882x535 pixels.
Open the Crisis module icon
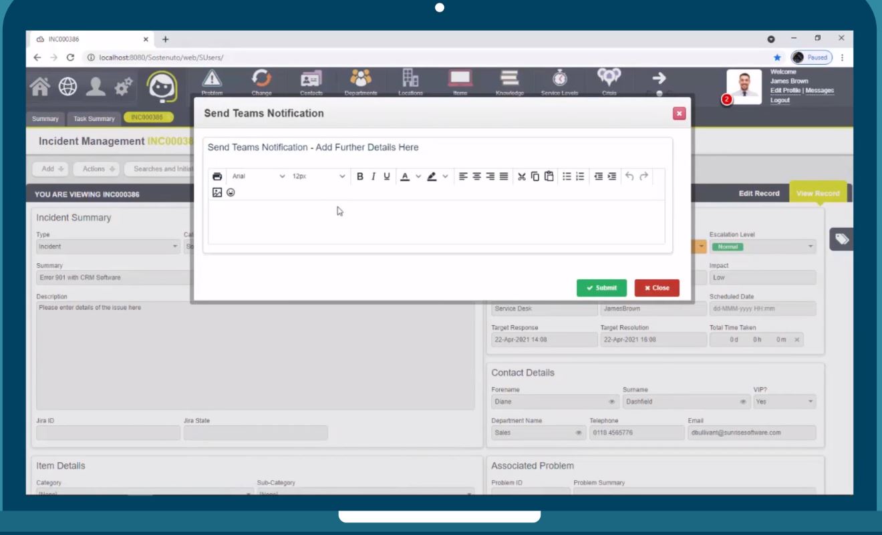point(609,83)
